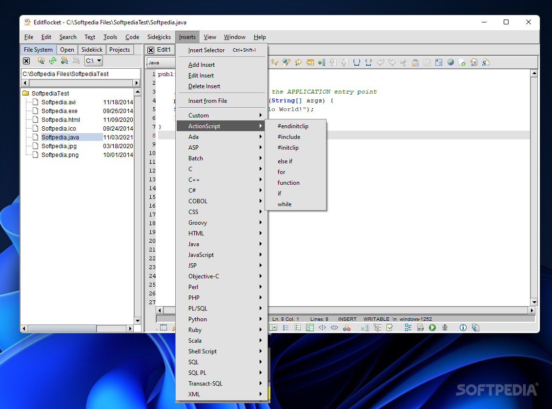Open the File menu

coord(29,37)
